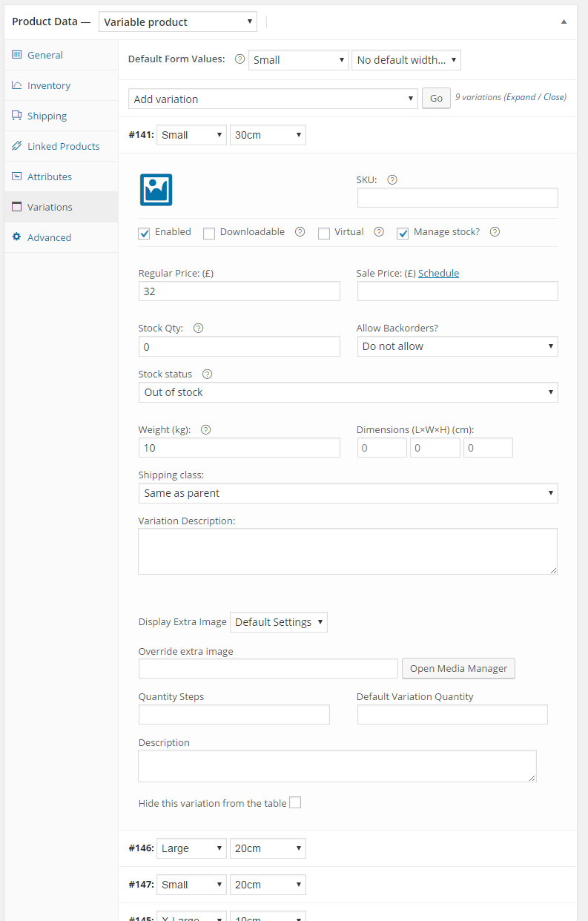Enable the Downloadable checkbox
588x921 pixels.
tap(209, 233)
